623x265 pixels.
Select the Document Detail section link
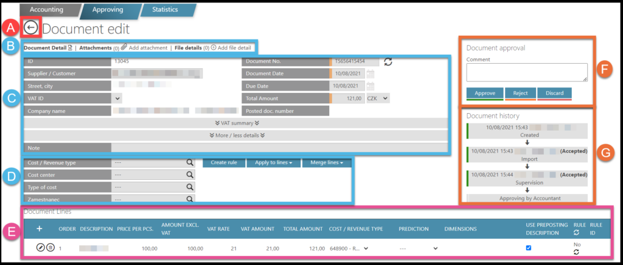(45, 47)
